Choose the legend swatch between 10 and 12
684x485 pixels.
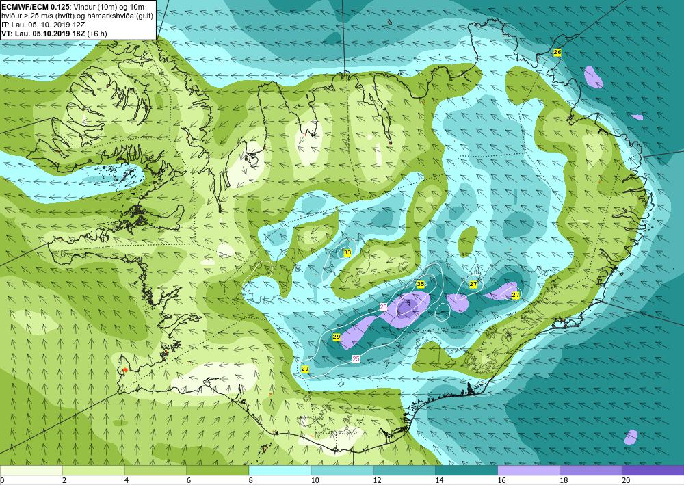[342, 471]
